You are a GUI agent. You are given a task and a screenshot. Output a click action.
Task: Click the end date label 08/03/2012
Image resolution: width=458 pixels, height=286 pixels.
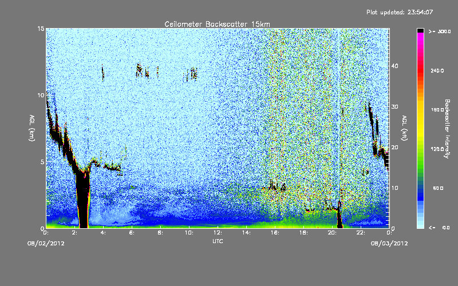click(x=389, y=244)
